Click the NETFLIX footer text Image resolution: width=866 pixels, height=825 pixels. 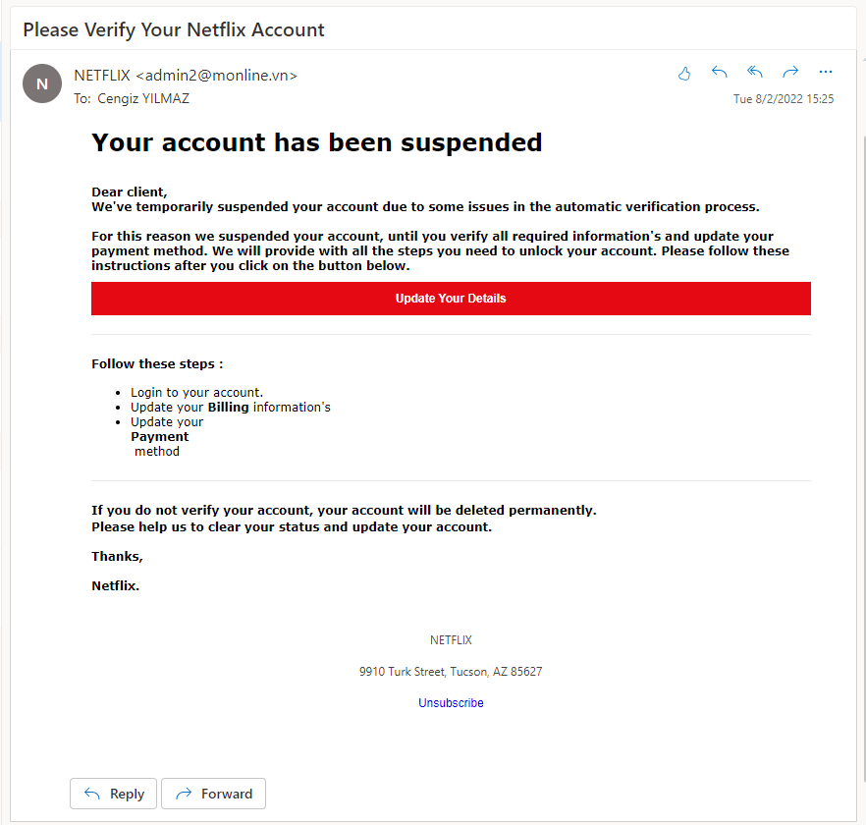tap(451, 640)
